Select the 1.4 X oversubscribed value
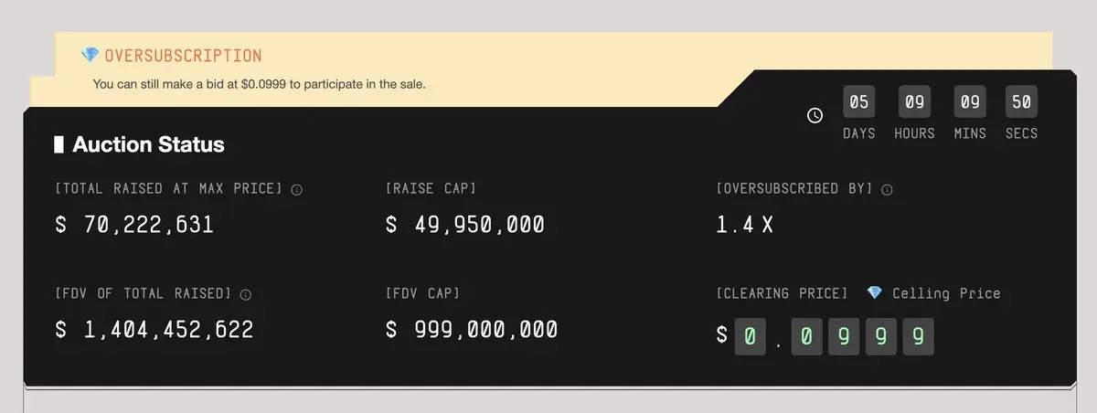1097x413 pixels. (744, 224)
